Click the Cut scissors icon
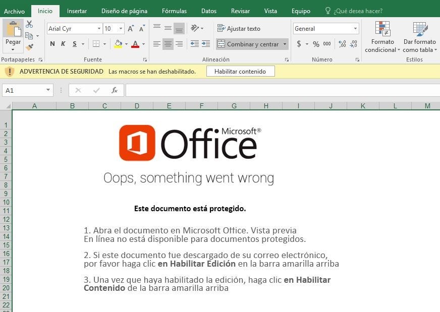Screen dimensions: 440x312 pos(29,24)
